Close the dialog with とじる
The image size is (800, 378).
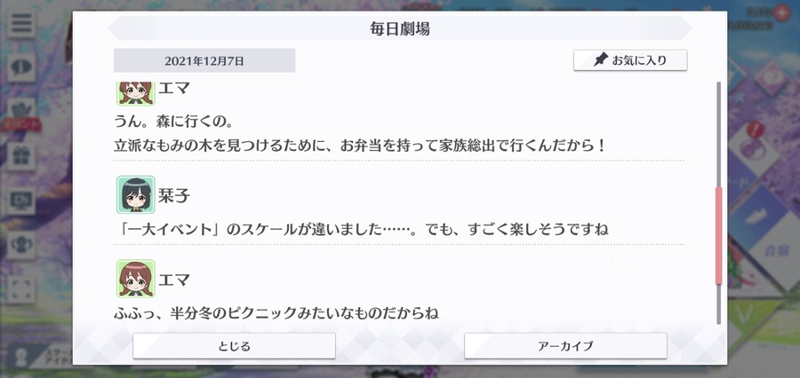point(234,346)
